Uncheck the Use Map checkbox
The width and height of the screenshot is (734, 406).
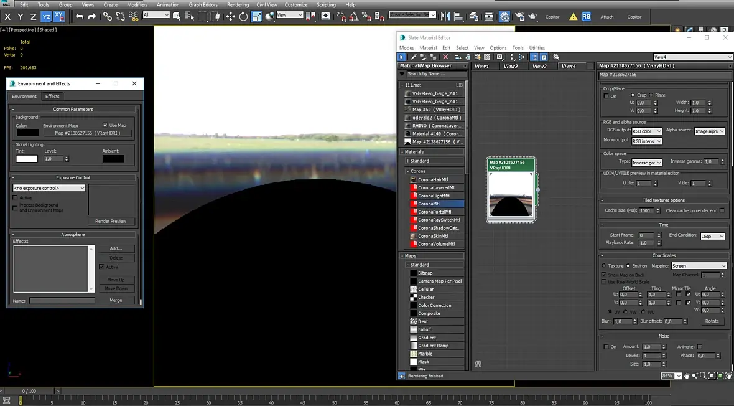pos(105,125)
